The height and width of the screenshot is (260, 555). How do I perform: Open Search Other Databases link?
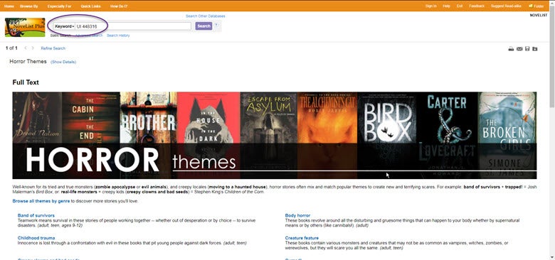(x=206, y=16)
